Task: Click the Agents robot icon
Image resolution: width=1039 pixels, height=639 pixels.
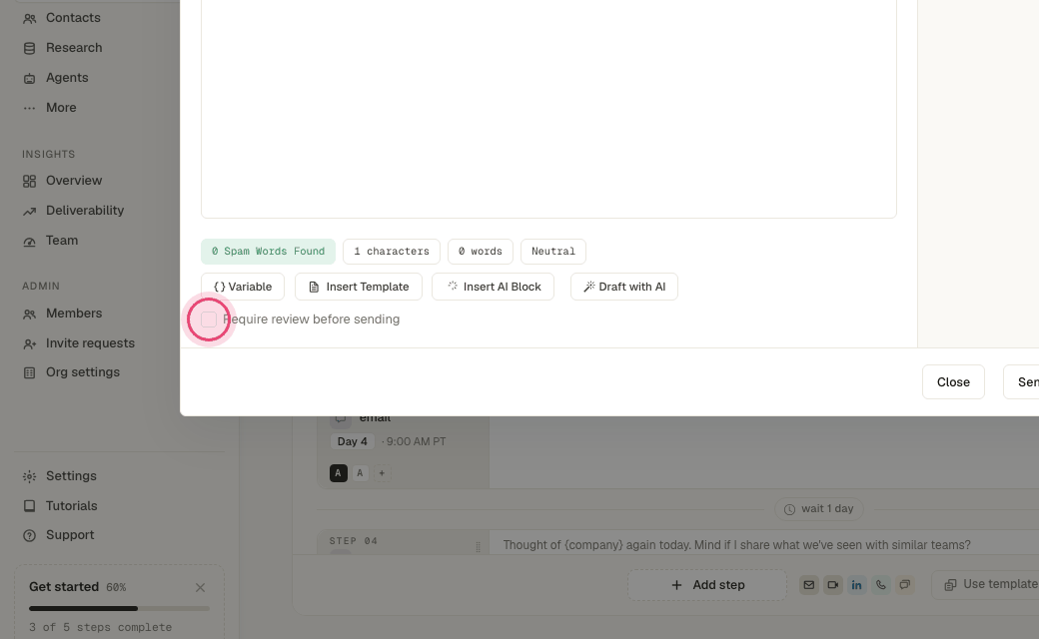Action: pos(29,78)
